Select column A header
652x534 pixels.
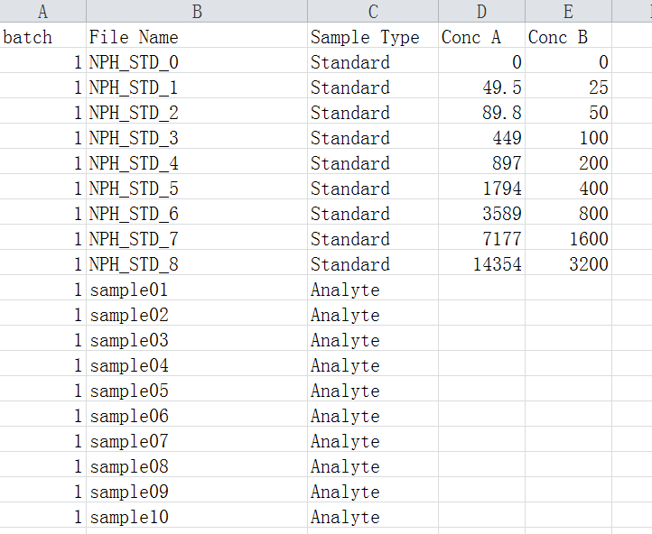[x=42, y=11]
